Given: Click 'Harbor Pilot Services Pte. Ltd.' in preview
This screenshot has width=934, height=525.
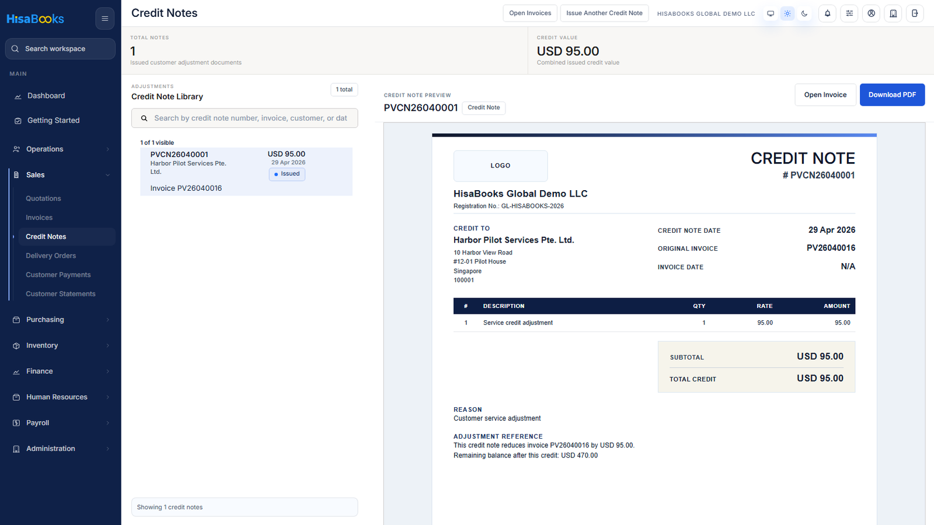Looking at the screenshot, I should pyautogui.click(x=514, y=240).
